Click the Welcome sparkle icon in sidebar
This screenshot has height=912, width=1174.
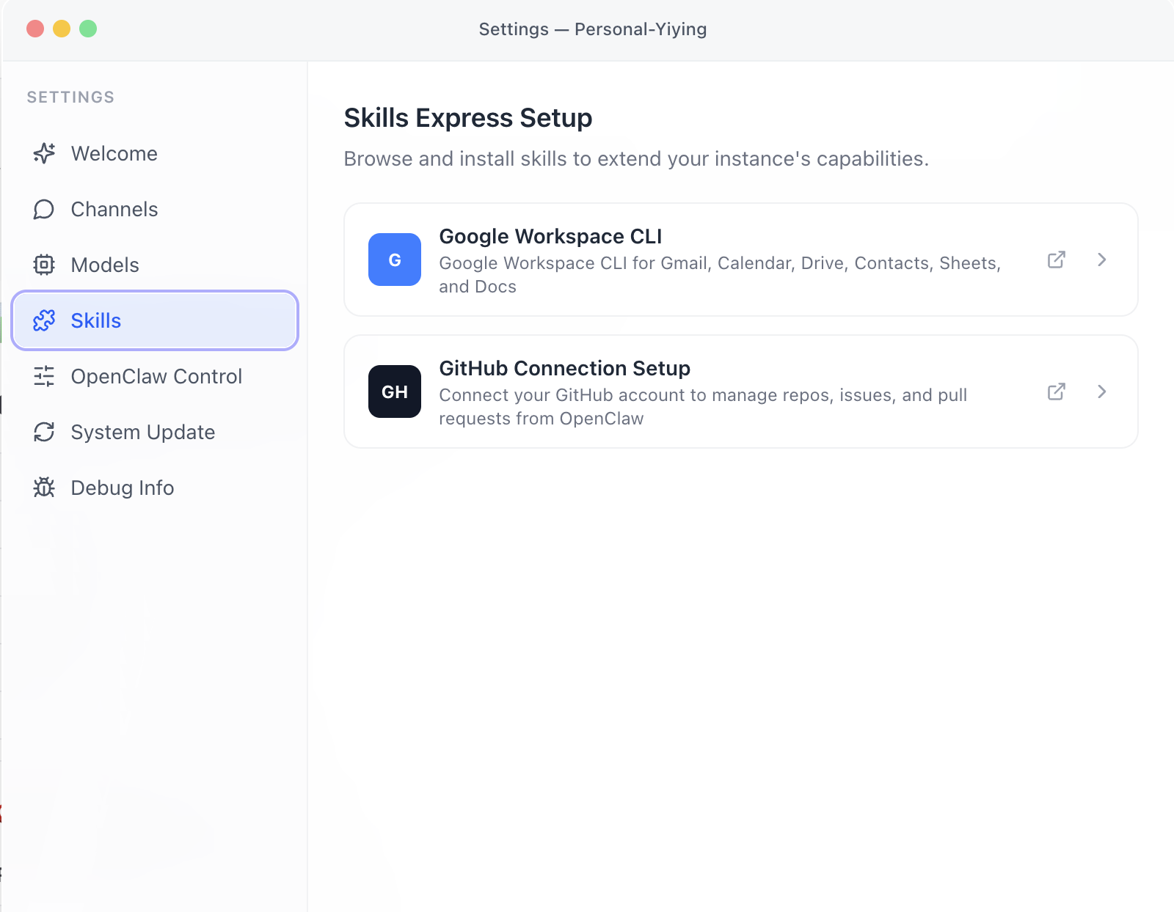pyautogui.click(x=44, y=153)
